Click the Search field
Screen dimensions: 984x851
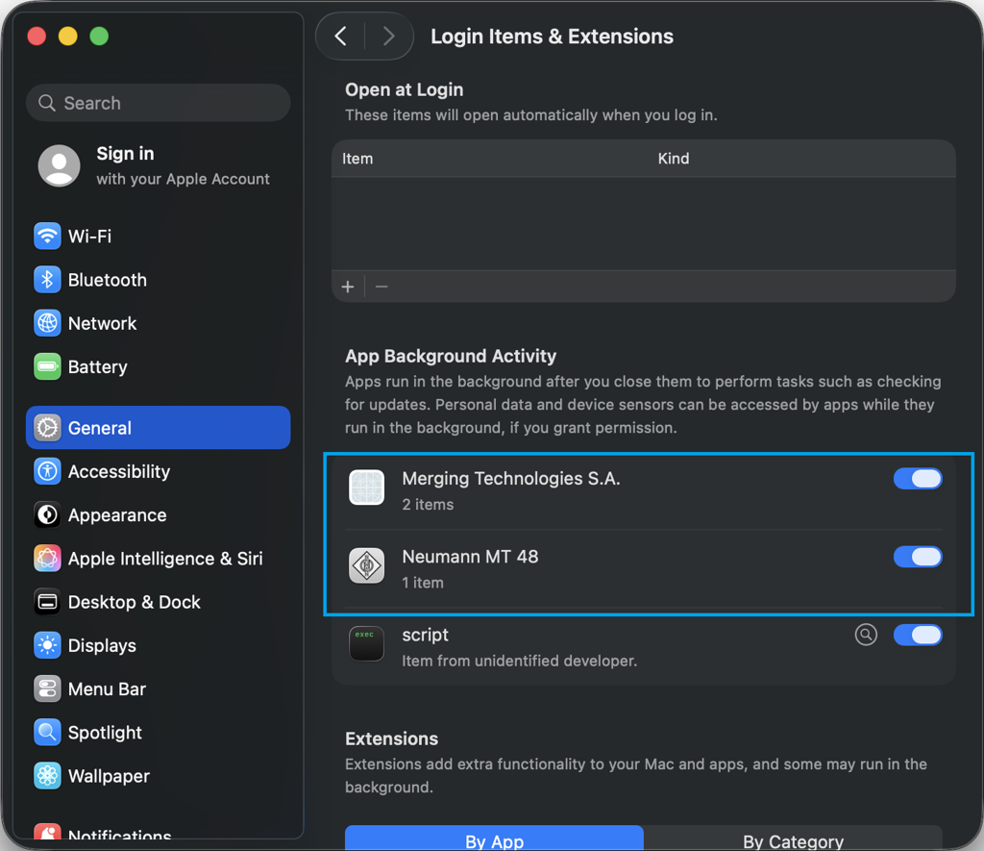click(159, 103)
